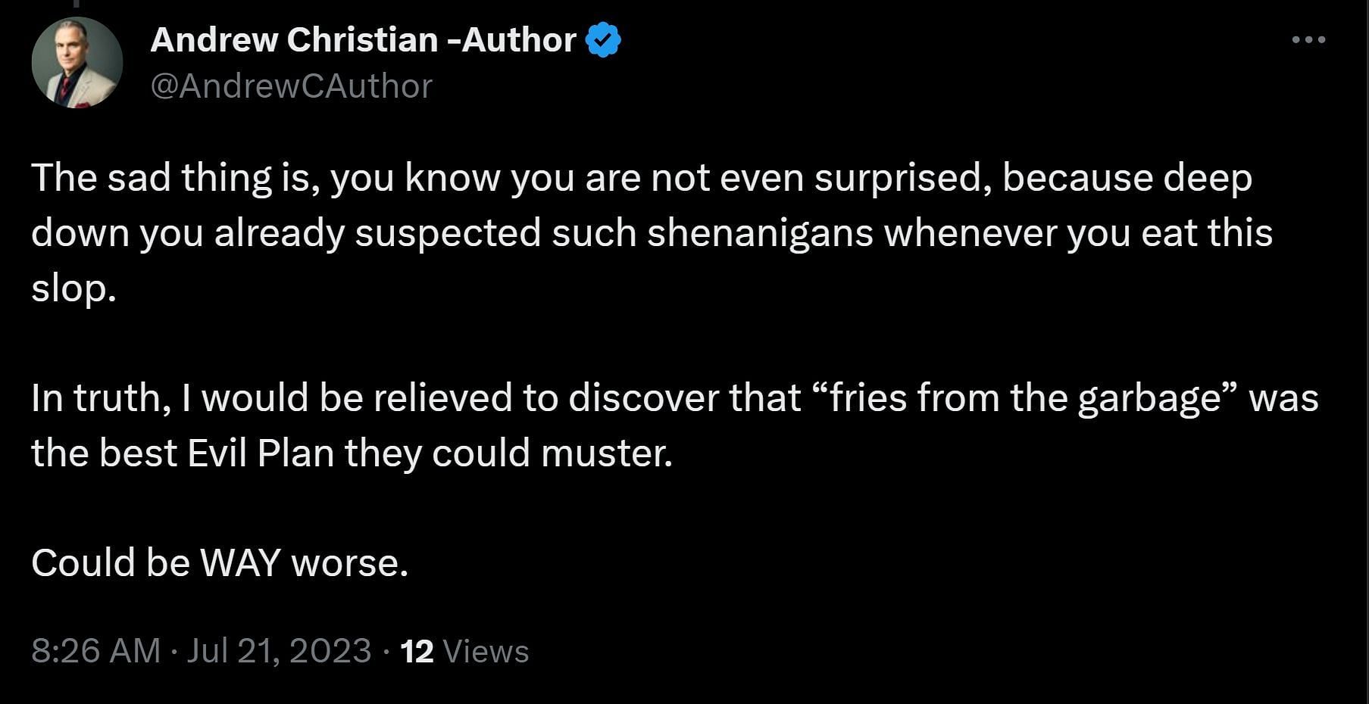The image size is (1369, 704).
Task: Click the 'Could be WAY worse.' line
Action: [x=220, y=562]
